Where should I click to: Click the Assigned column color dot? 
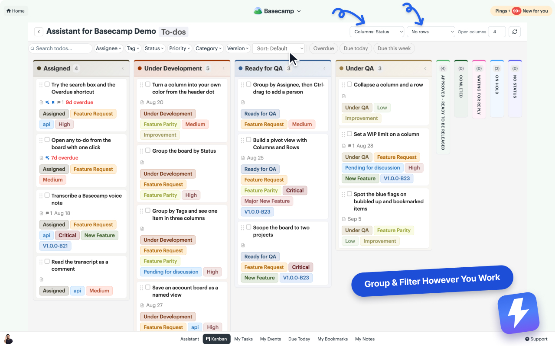point(39,68)
